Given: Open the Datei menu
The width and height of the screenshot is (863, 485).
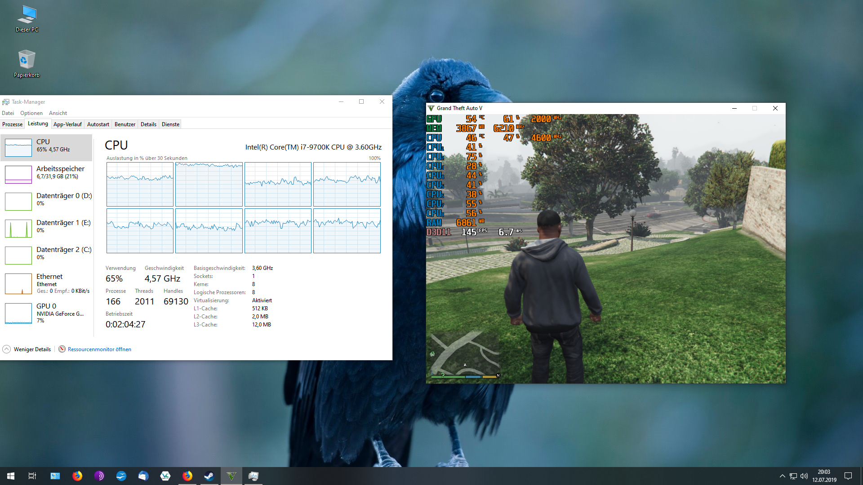Looking at the screenshot, I should click(8, 113).
